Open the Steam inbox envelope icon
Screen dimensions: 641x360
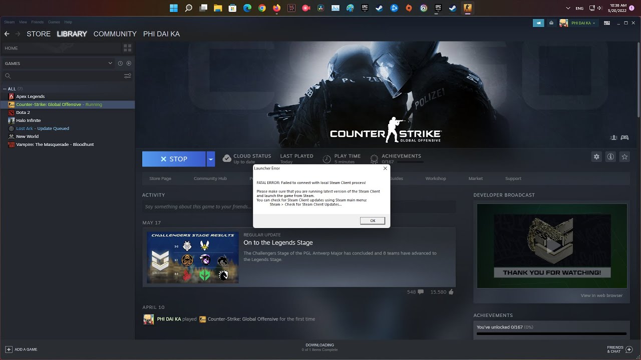(x=551, y=23)
